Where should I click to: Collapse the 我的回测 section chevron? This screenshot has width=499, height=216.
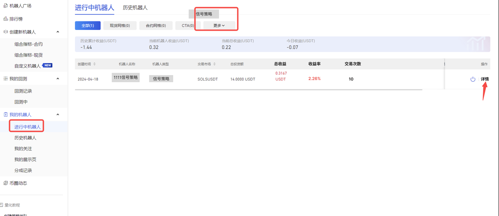(58, 79)
